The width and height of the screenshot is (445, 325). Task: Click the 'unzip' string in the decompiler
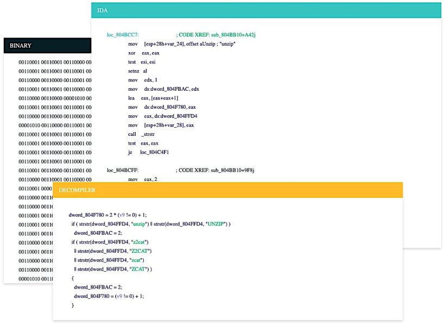point(139,223)
